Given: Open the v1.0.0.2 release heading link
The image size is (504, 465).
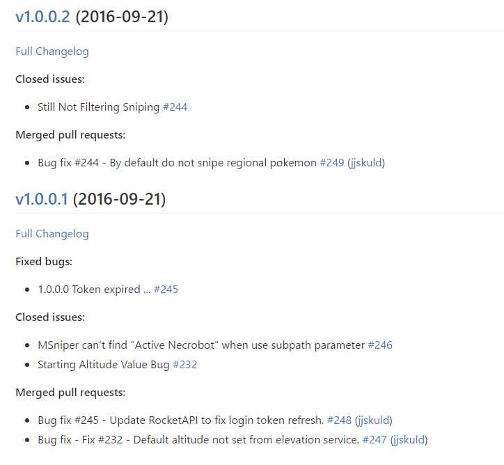Looking at the screenshot, I should [42, 17].
